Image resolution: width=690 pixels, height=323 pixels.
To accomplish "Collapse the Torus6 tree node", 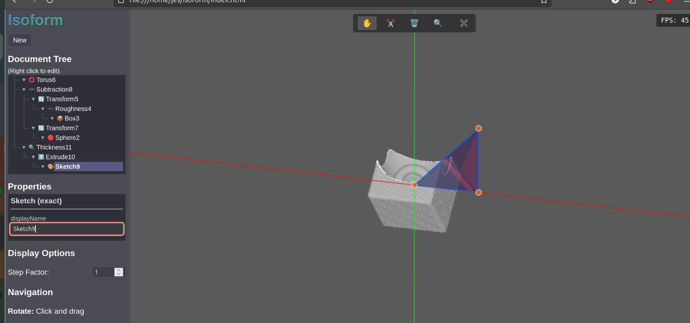I will click(24, 80).
